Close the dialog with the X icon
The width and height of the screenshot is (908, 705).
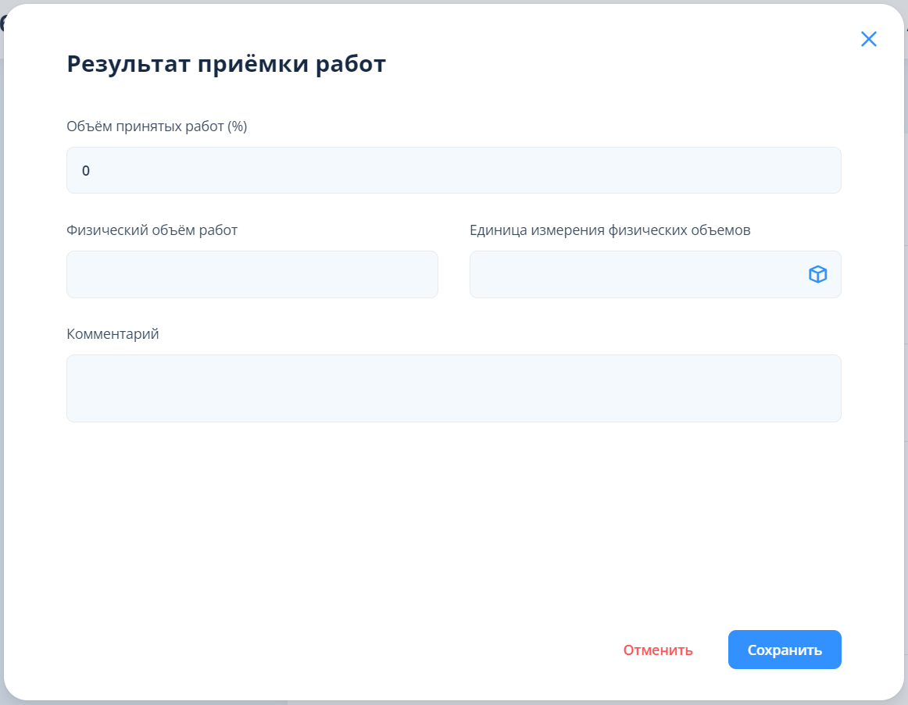click(868, 39)
